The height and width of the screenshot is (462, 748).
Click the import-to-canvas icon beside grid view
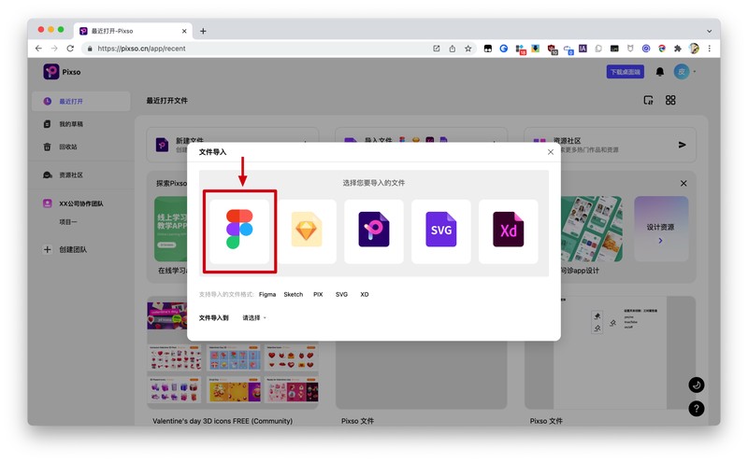(648, 100)
